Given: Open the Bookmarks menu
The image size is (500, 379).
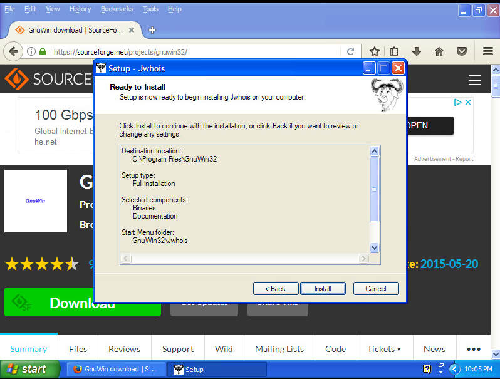Looking at the screenshot, I should coord(117,9).
